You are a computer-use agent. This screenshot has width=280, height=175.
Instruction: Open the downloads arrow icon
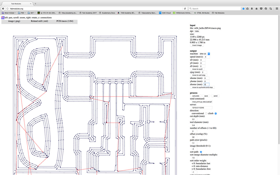pyautogui.click(x=252, y=9)
